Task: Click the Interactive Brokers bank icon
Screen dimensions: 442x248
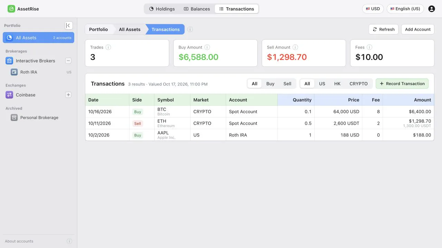Action: 9,61
